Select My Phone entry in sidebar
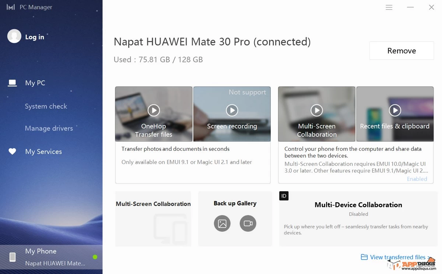The image size is (442, 274). point(51,257)
